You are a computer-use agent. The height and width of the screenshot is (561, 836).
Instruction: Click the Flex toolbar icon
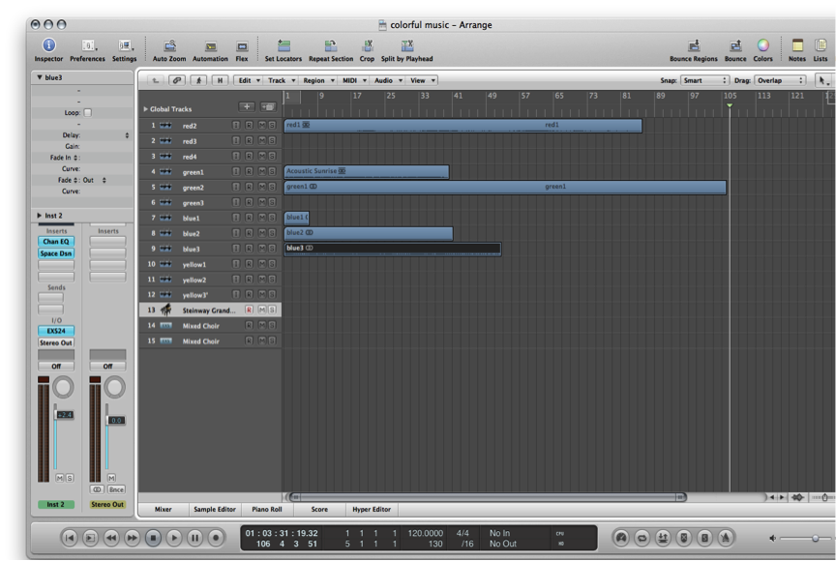coord(242,45)
